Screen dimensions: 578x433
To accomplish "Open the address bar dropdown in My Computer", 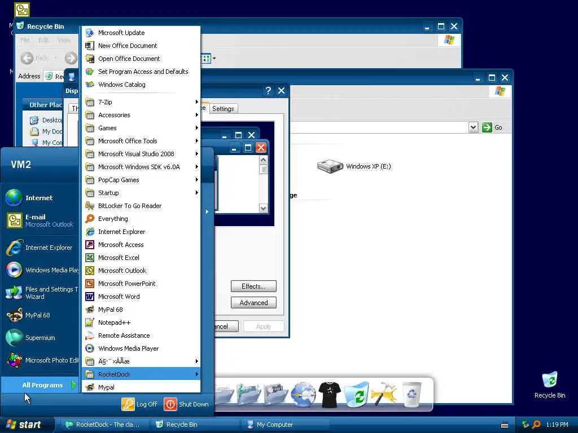I will click(474, 127).
